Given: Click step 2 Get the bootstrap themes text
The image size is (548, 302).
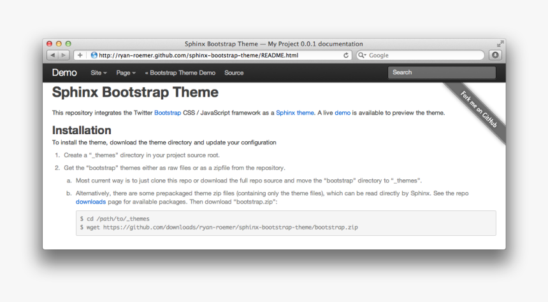Looking at the screenshot, I should click(175, 168).
